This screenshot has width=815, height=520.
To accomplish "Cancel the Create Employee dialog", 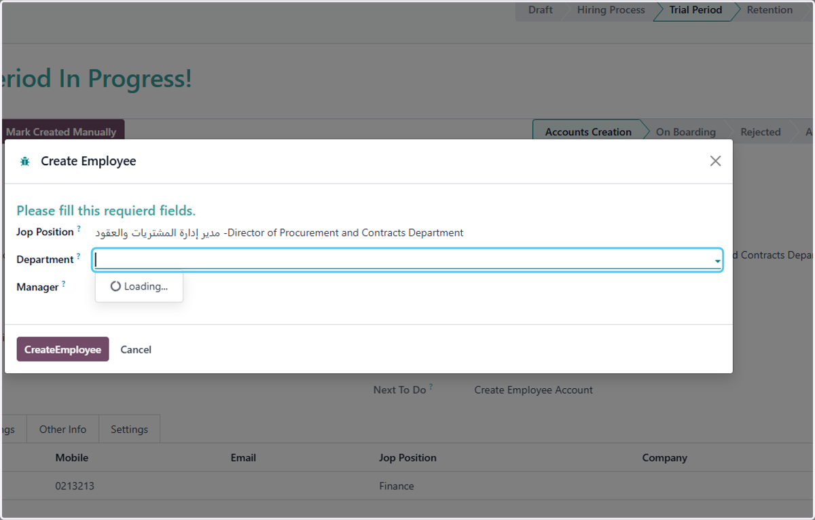I will (136, 349).
